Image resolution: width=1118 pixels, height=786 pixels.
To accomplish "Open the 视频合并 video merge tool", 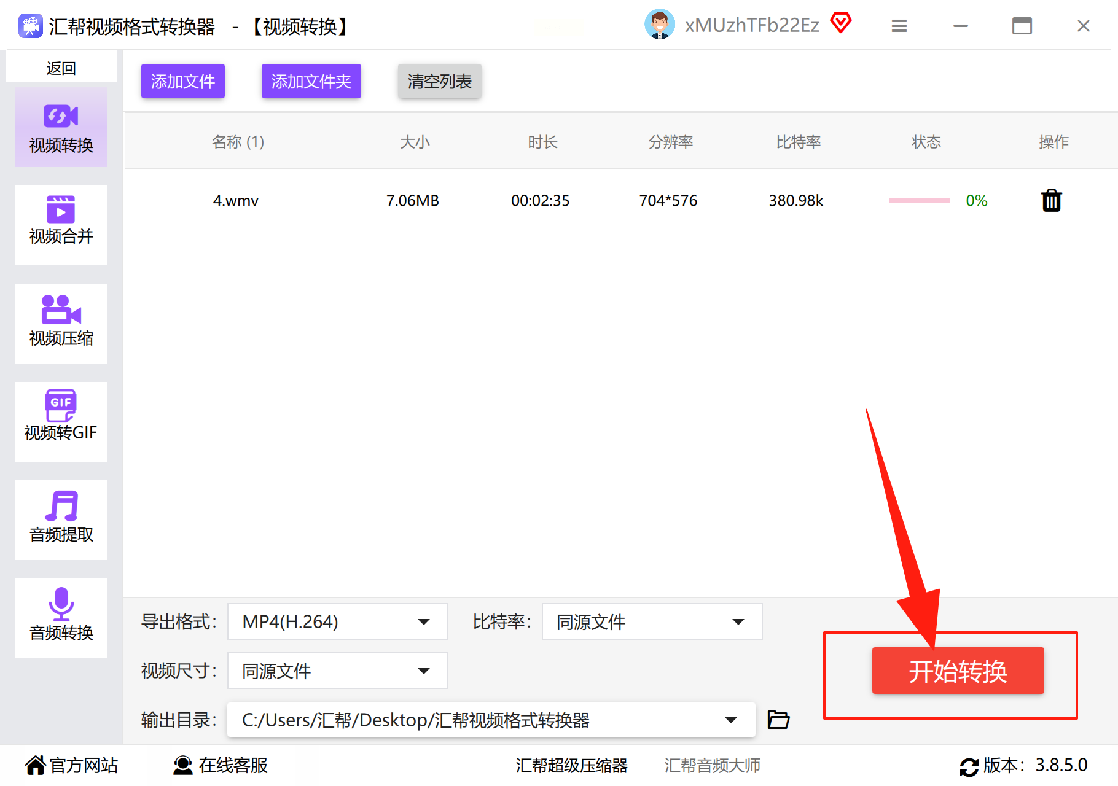I will pos(61,225).
